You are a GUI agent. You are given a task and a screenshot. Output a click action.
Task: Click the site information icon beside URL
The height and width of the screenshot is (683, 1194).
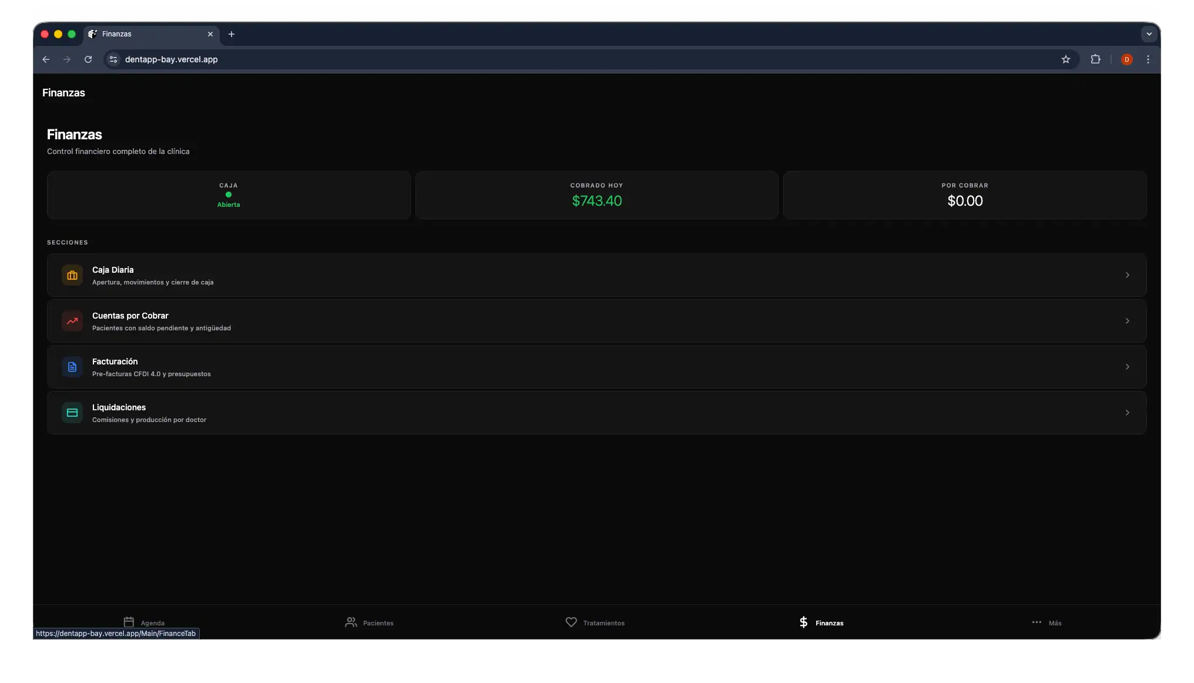click(x=113, y=59)
